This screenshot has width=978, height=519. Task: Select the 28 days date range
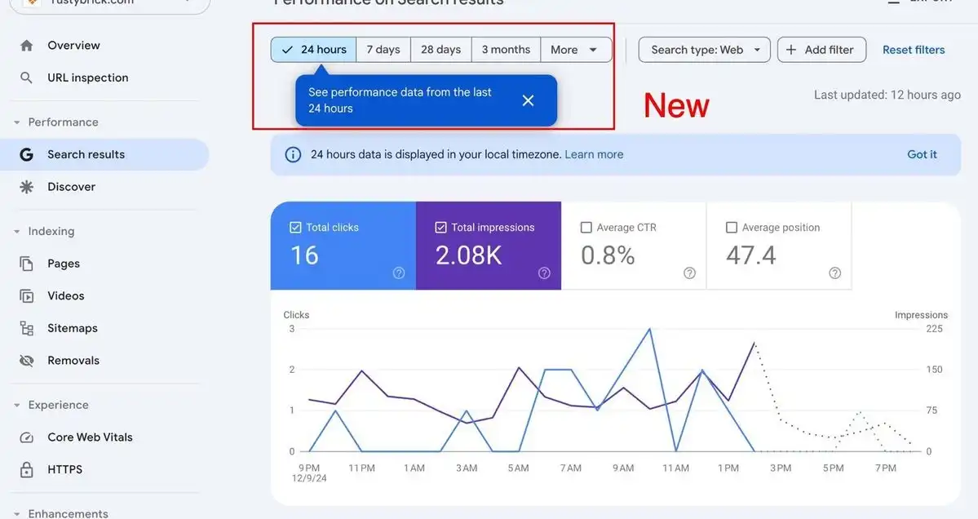pyautogui.click(x=440, y=50)
